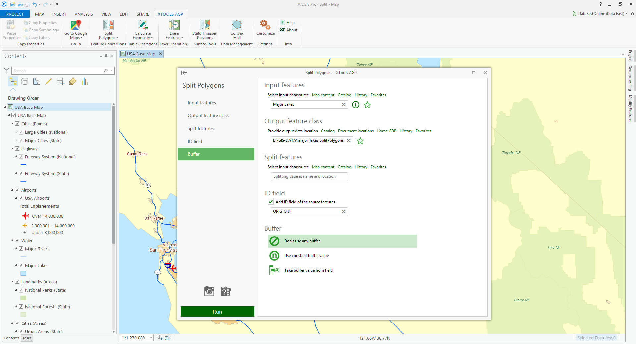
Task: Add Major Lakes input to favorites star
Action: [x=367, y=105]
